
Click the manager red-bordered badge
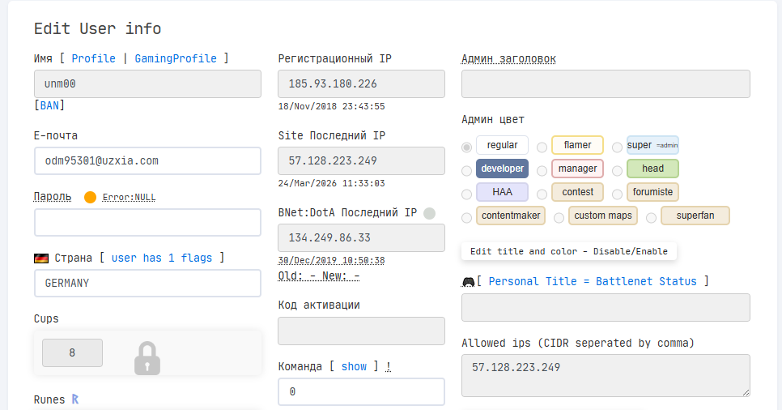(577, 169)
